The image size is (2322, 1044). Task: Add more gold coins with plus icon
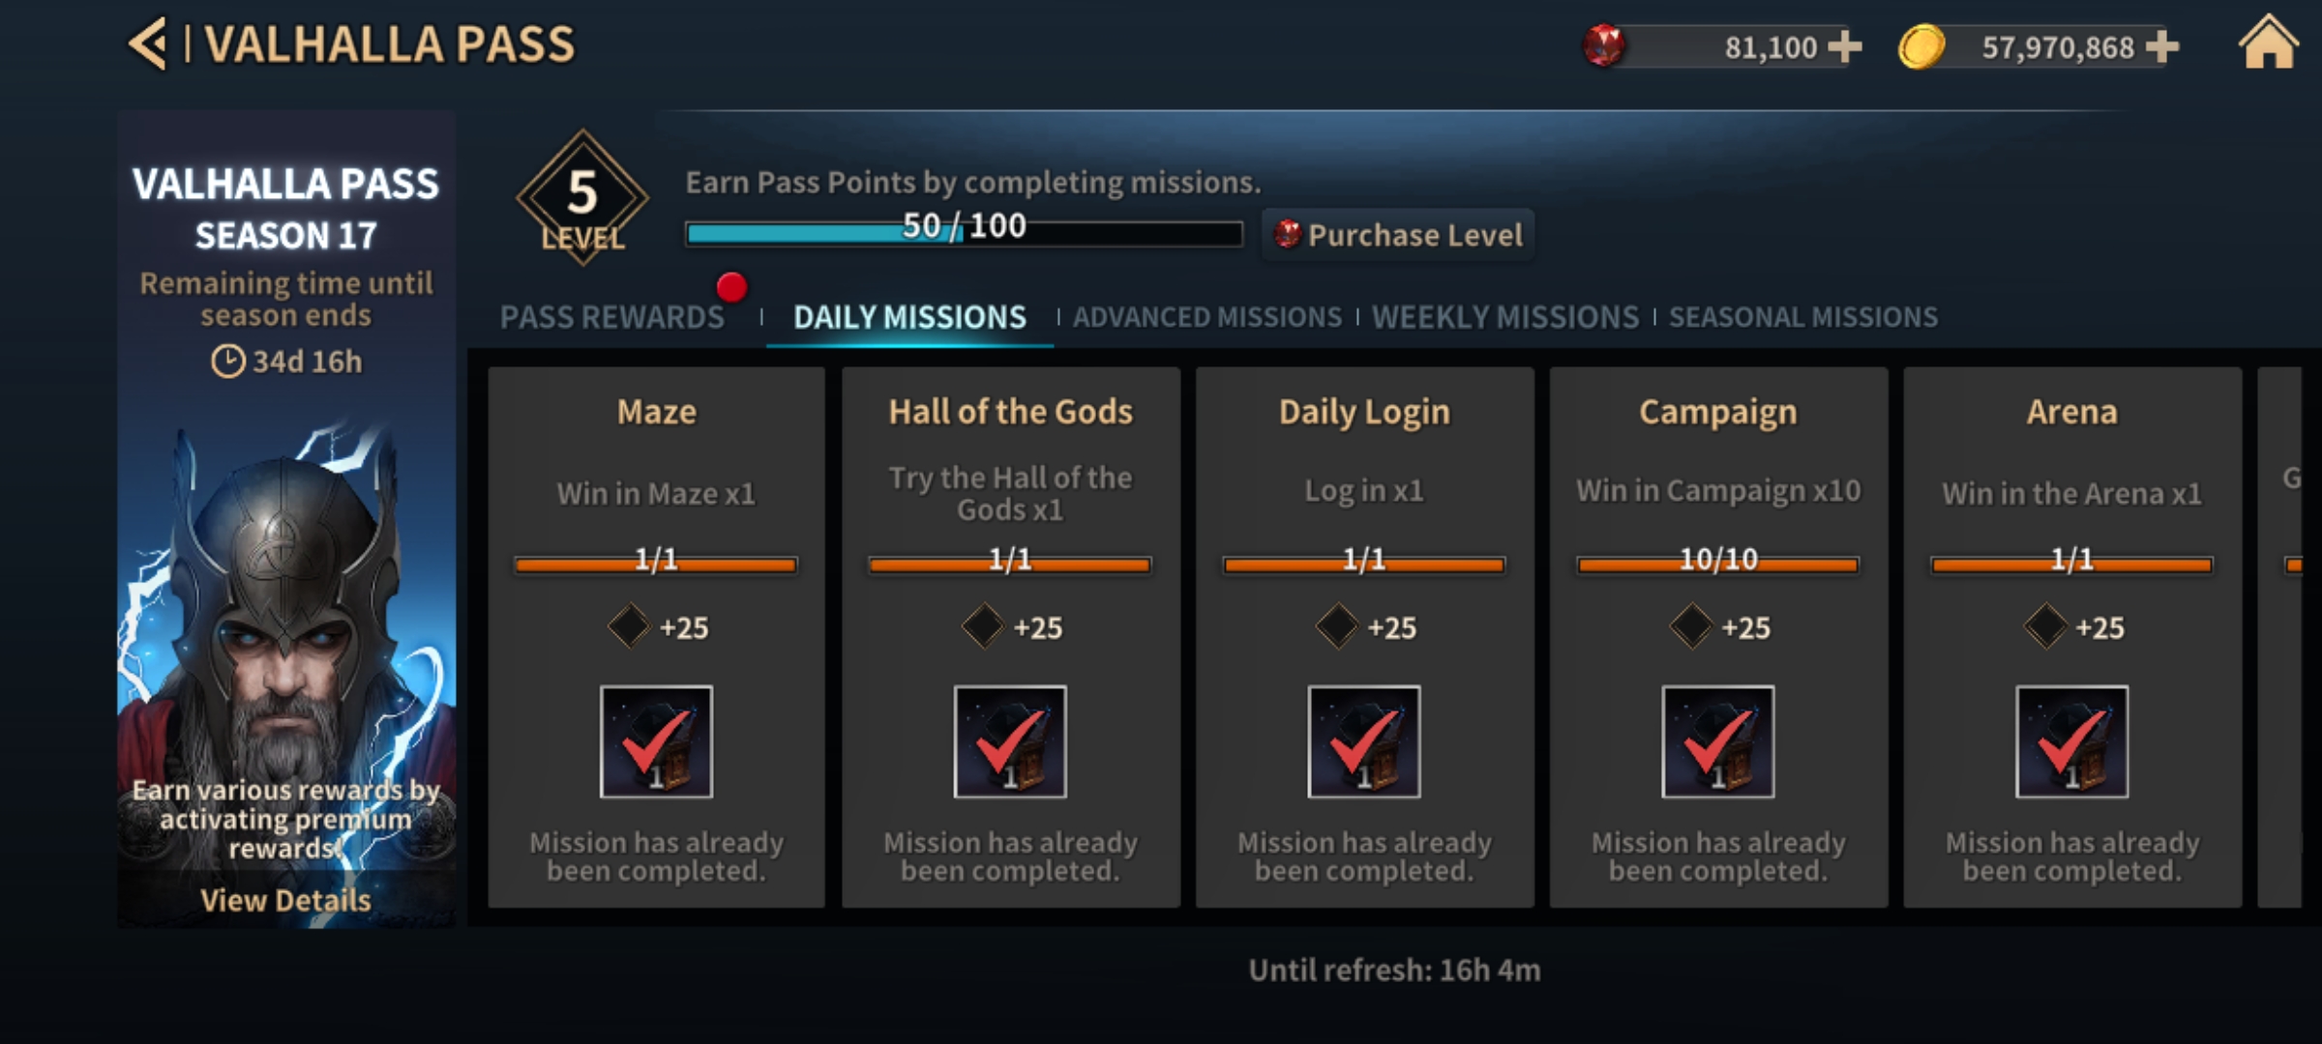tap(2162, 46)
